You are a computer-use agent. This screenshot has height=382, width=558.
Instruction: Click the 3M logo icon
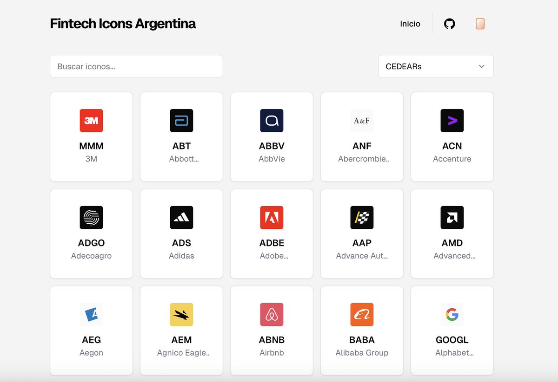click(x=91, y=121)
